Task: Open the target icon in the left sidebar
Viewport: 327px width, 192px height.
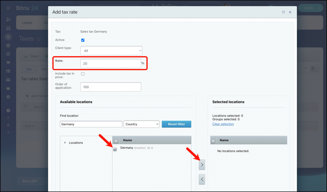Action: [x=8, y=54]
